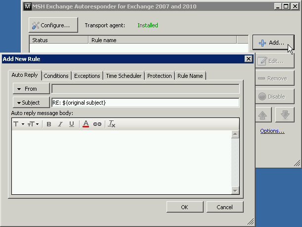Open the Protection tab
302x227 pixels.
click(x=160, y=76)
